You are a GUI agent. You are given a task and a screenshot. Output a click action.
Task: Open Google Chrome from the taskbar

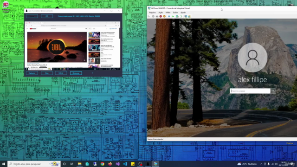pyautogui.click(x=102, y=164)
